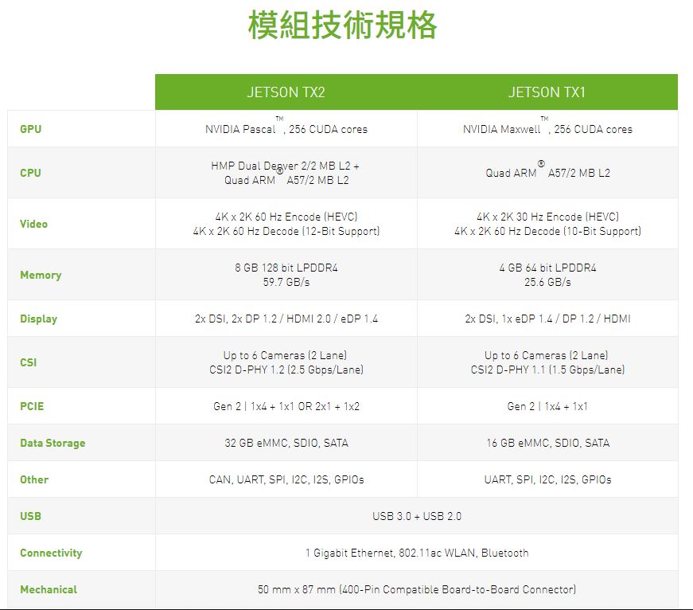Click the Connectivity row label
Screen dimensions: 693x610
click(x=51, y=553)
